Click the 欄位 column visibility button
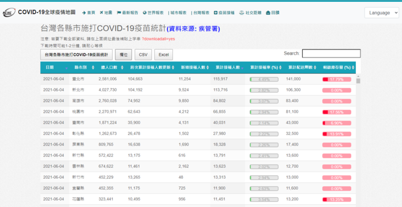 123,55
